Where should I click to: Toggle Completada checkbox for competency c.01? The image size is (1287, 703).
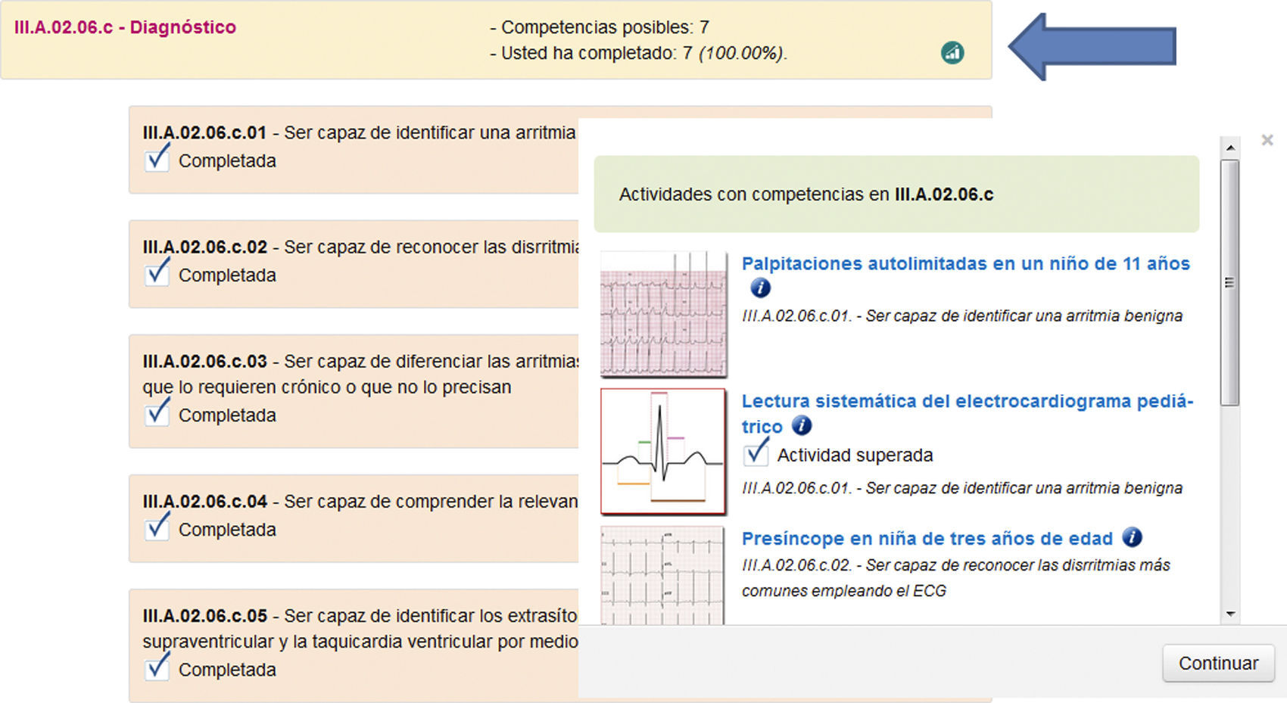click(157, 160)
